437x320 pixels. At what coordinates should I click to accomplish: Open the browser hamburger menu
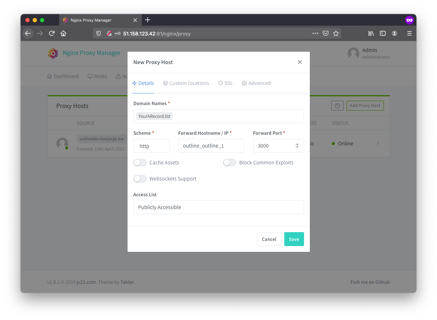point(410,33)
